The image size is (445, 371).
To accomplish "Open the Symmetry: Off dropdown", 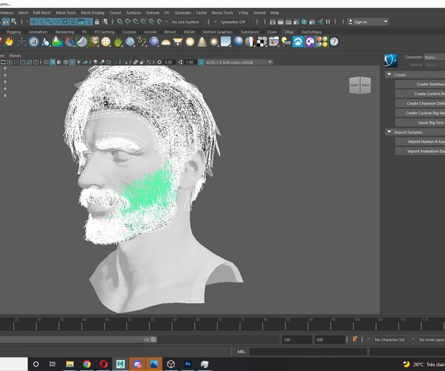I will pos(236,22).
